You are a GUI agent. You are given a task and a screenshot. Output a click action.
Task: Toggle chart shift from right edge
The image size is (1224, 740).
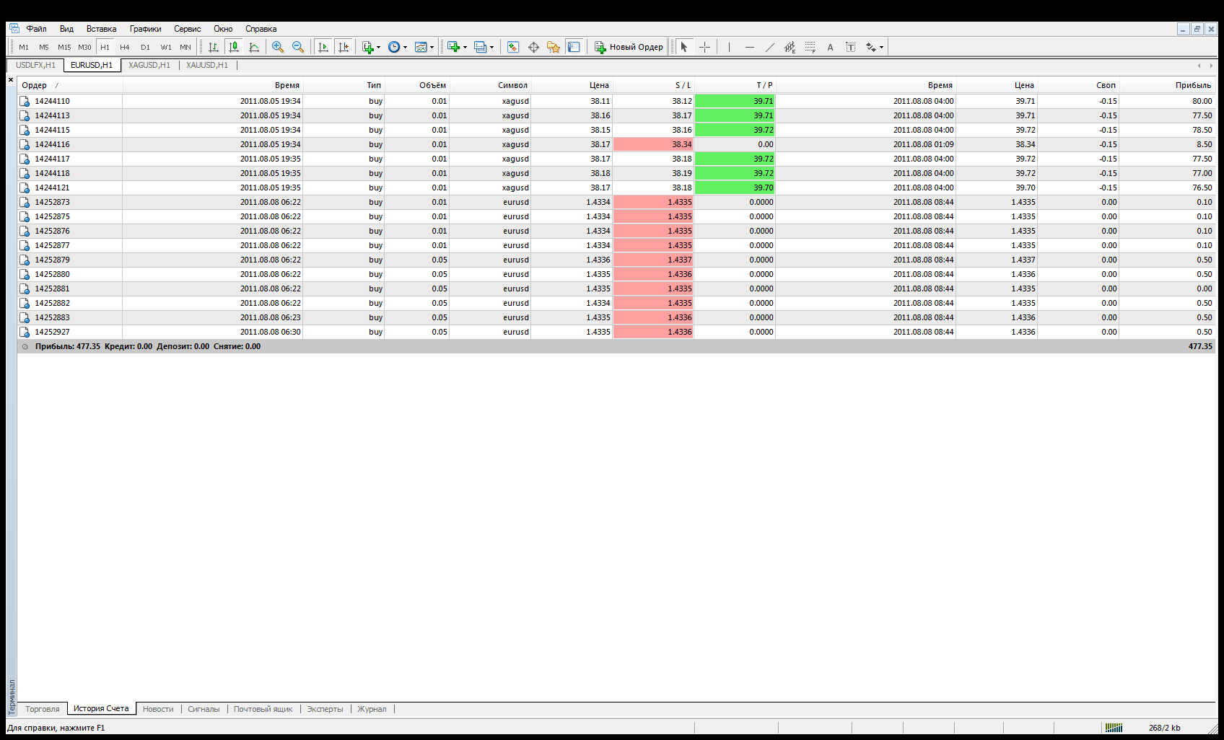tap(344, 47)
